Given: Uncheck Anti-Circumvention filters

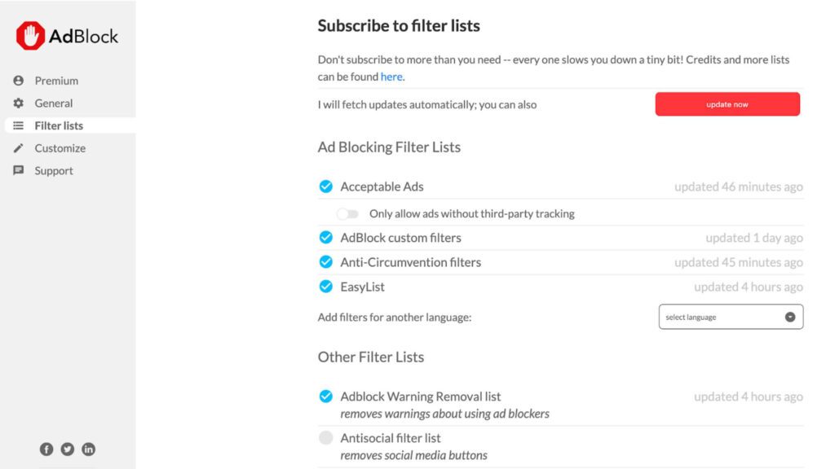Looking at the screenshot, I should (x=326, y=262).
